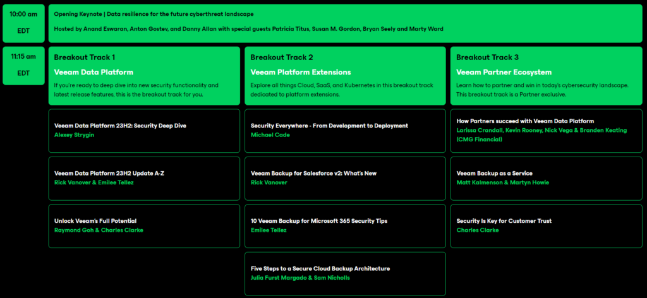Click speakers Matt Kalmenson & Martyn Howie
Screen dimensions: 647x298
(x=502, y=182)
